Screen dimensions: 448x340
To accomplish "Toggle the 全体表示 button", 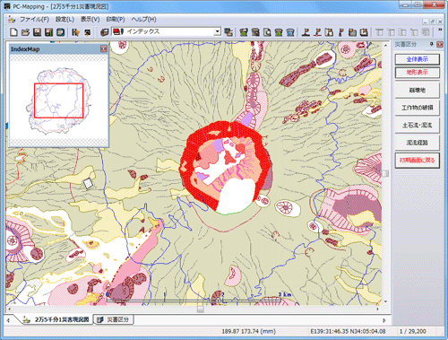I will pyautogui.click(x=418, y=59).
